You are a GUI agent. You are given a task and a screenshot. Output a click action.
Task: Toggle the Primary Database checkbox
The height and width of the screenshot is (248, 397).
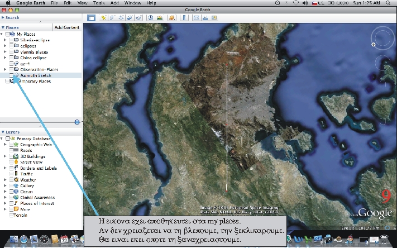pos(8,139)
